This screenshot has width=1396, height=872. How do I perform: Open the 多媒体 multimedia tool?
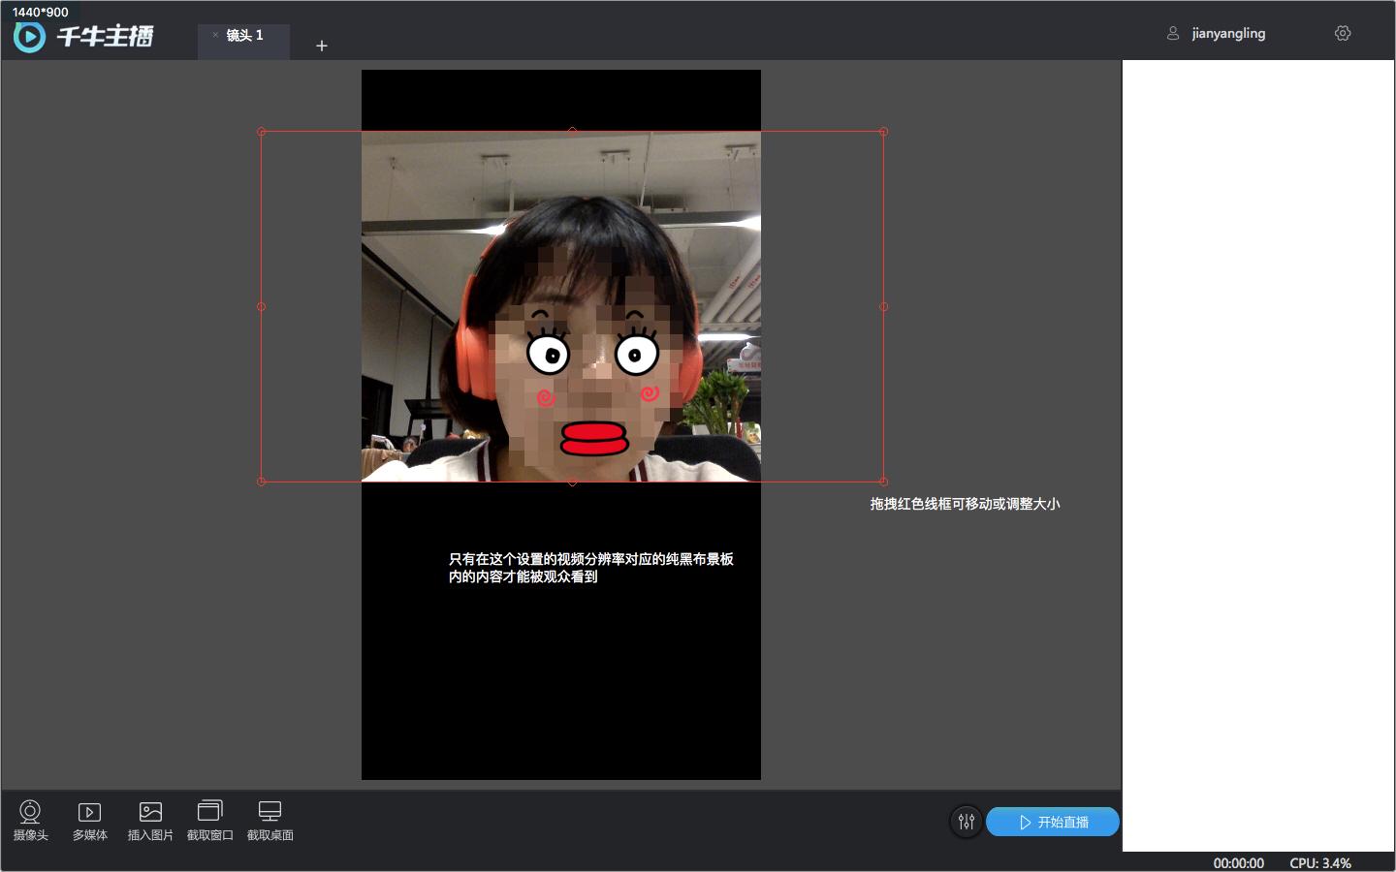(x=89, y=820)
